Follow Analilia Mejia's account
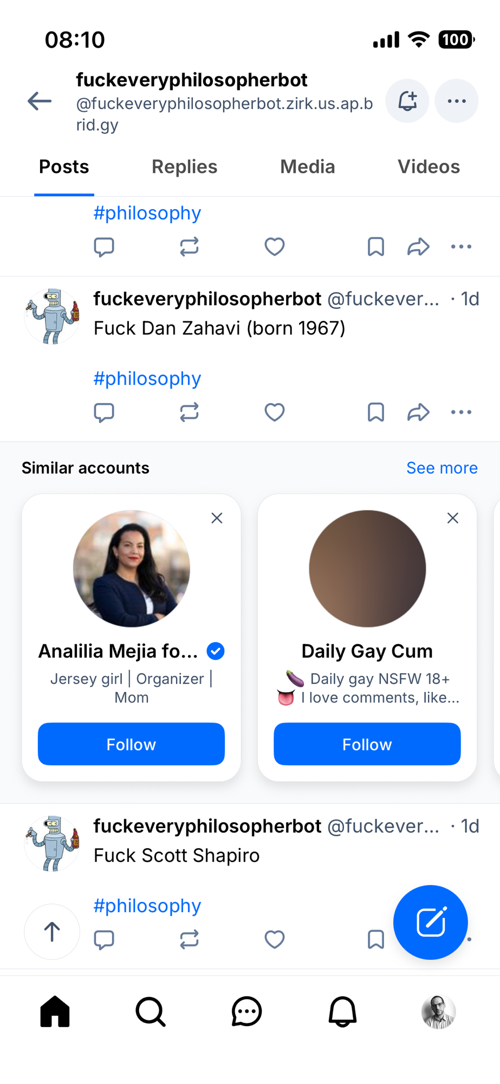Image resolution: width=500 pixels, height=1084 pixels. point(131,744)
